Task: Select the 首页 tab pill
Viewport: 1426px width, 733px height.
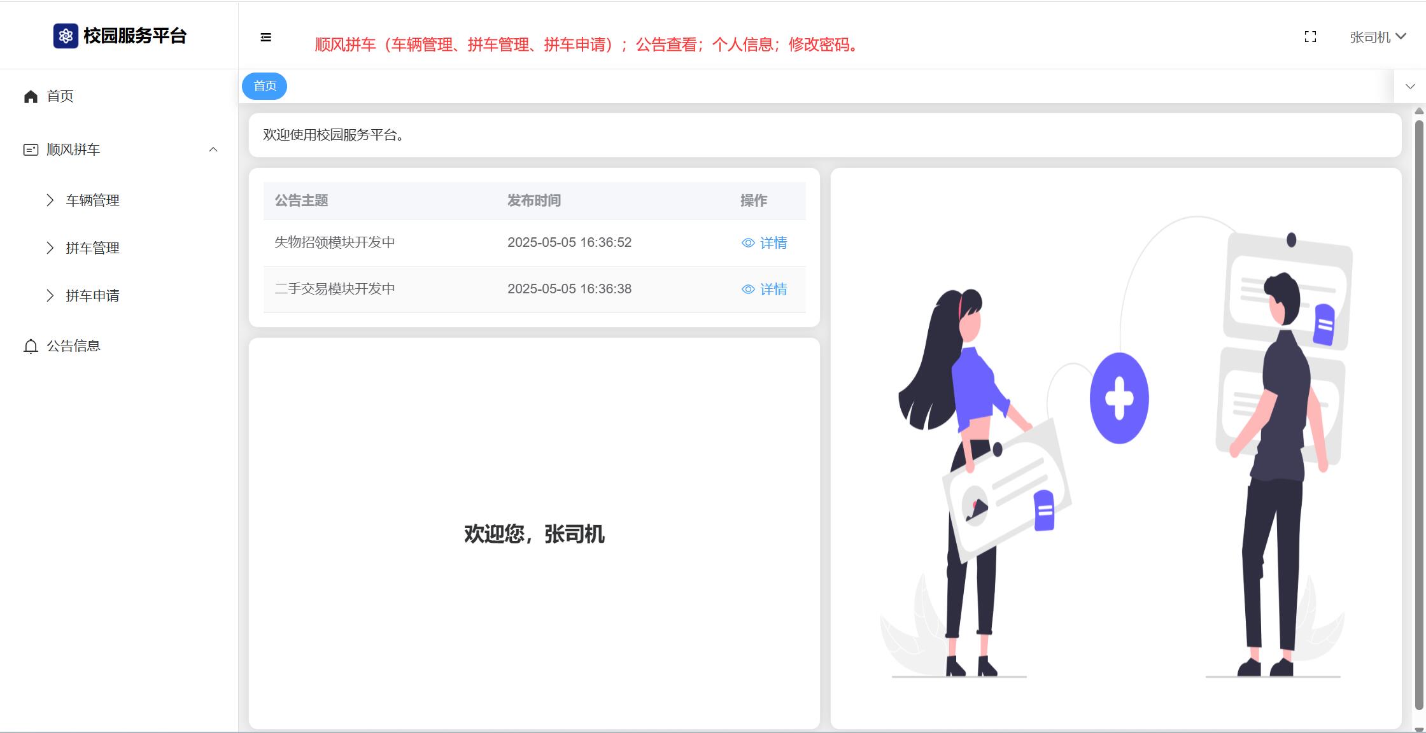Action: 265,86
